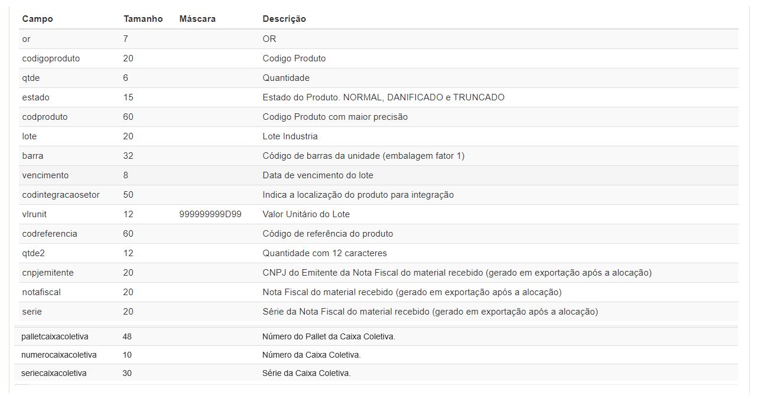Select the notafiscal field name
761x399 pixels.
tap(41, 292)
